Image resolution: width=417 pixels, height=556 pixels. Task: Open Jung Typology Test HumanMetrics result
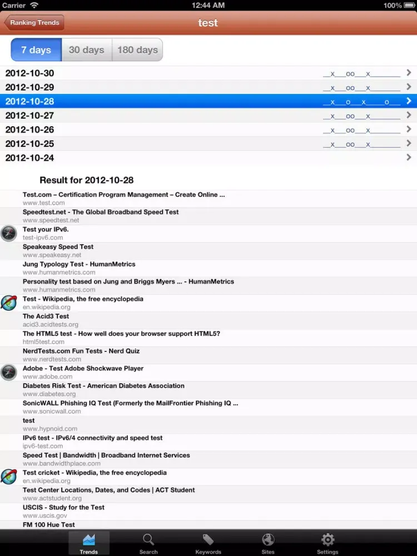(209, 268)
